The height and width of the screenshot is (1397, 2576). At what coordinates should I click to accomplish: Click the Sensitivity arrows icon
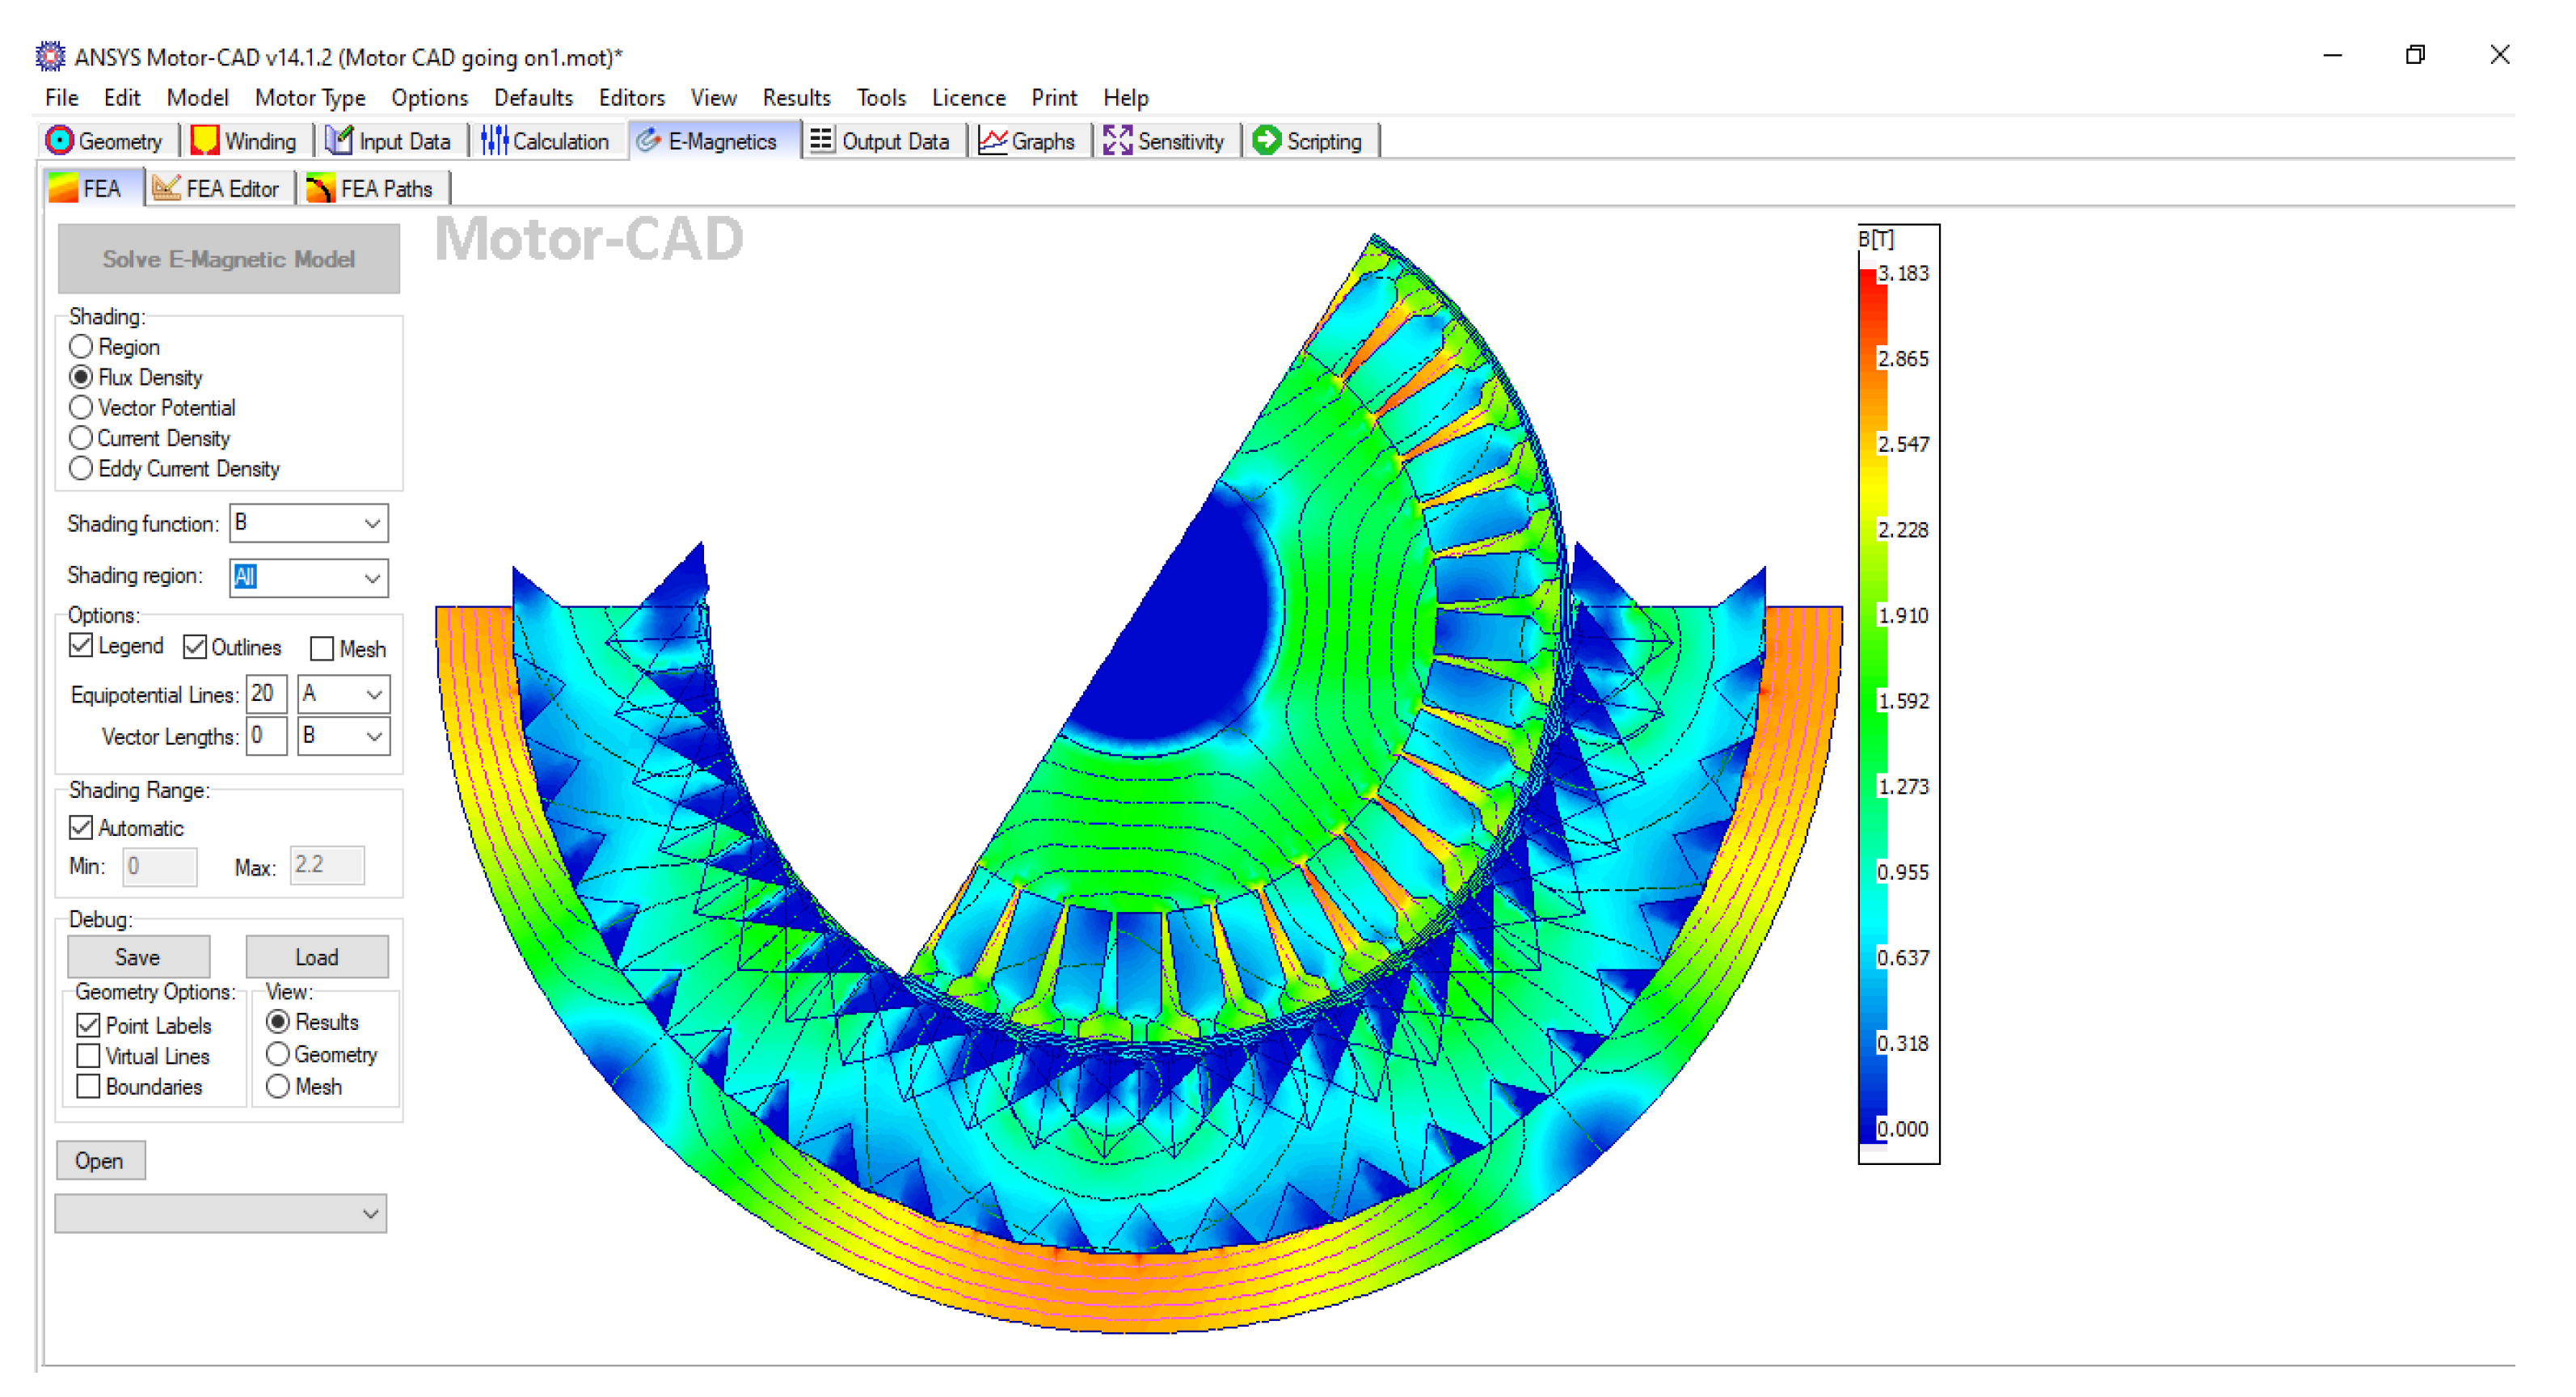[1117, 141]
